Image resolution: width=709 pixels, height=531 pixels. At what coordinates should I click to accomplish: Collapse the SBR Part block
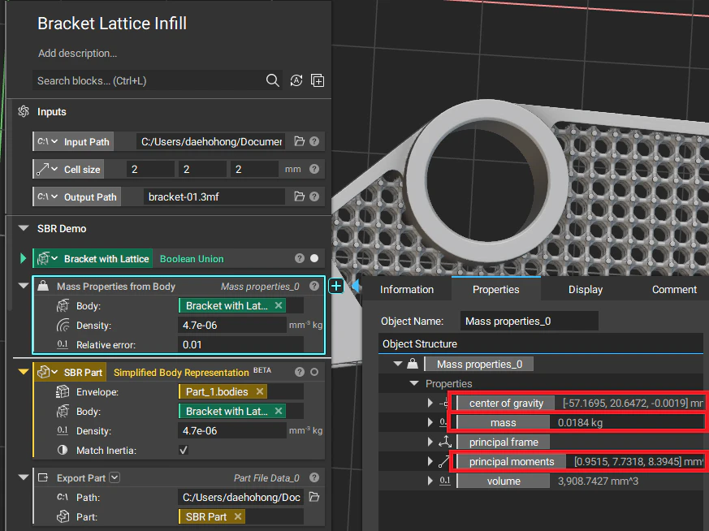click(24, 372)
